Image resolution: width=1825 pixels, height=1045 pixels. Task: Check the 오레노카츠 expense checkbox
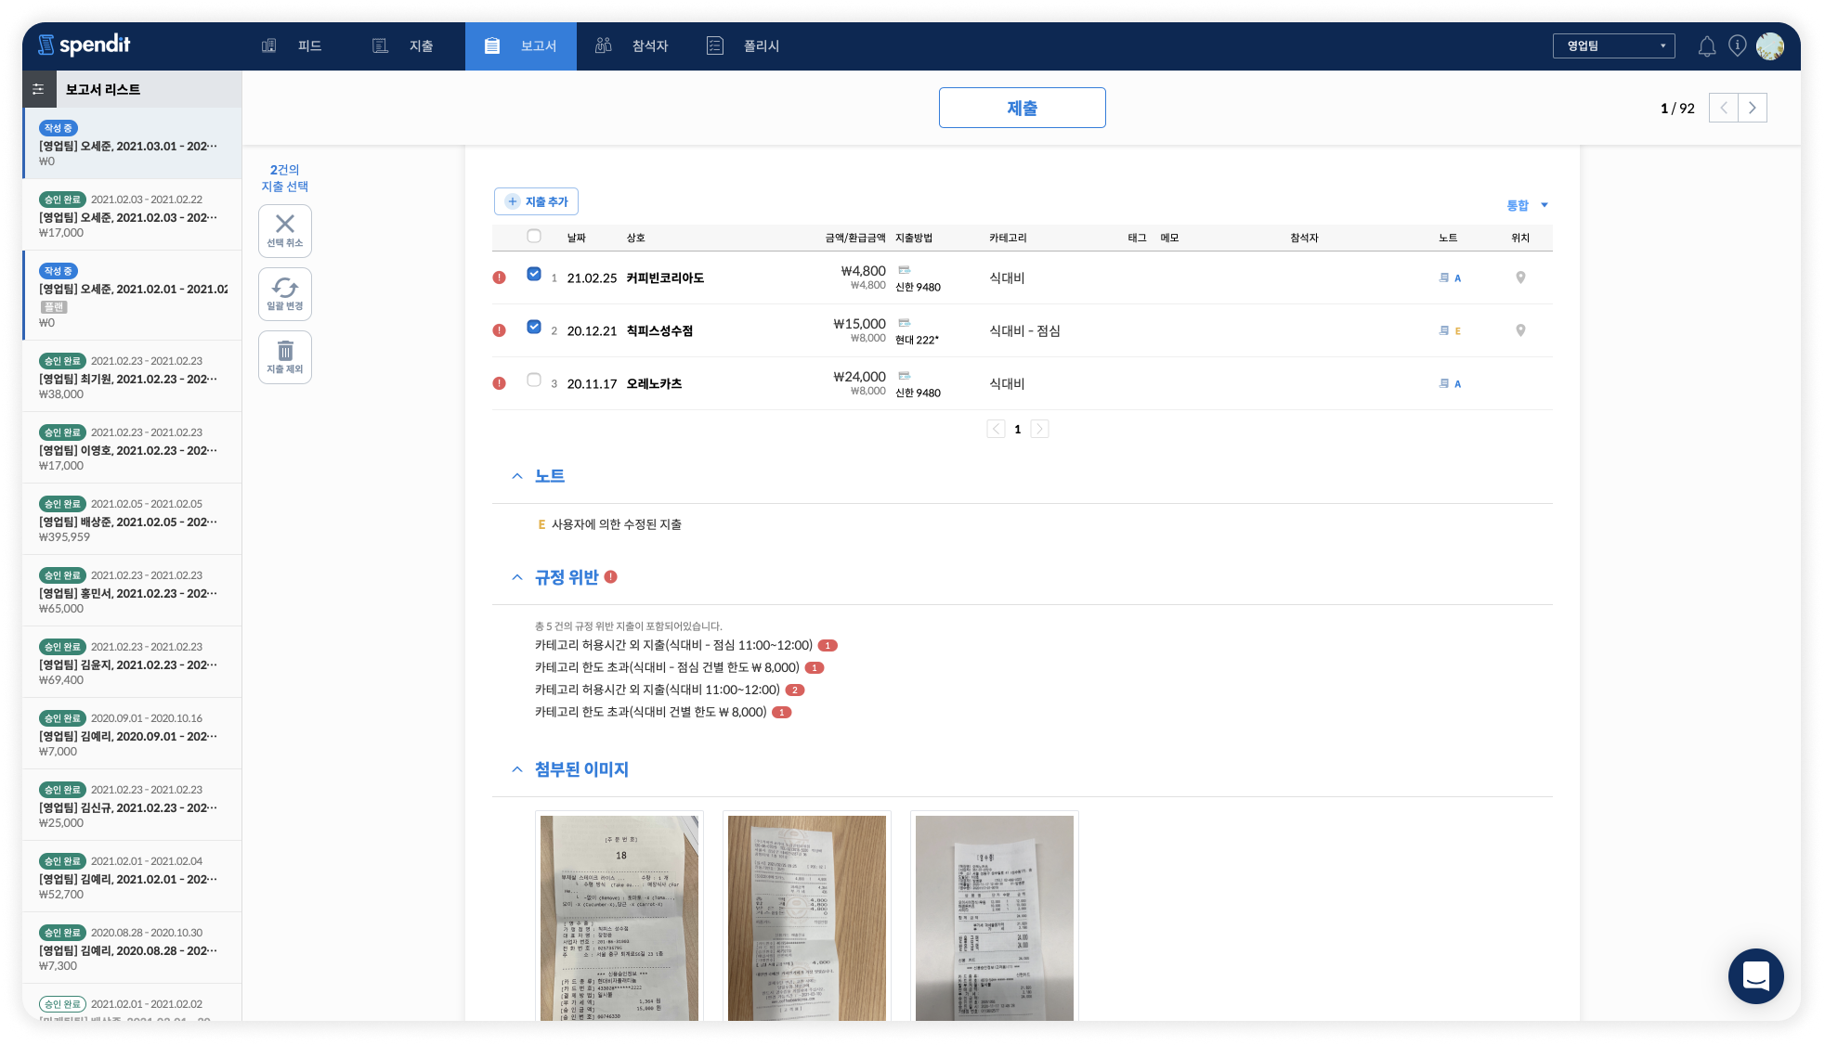pyautogui.click(x=533, y=379)
